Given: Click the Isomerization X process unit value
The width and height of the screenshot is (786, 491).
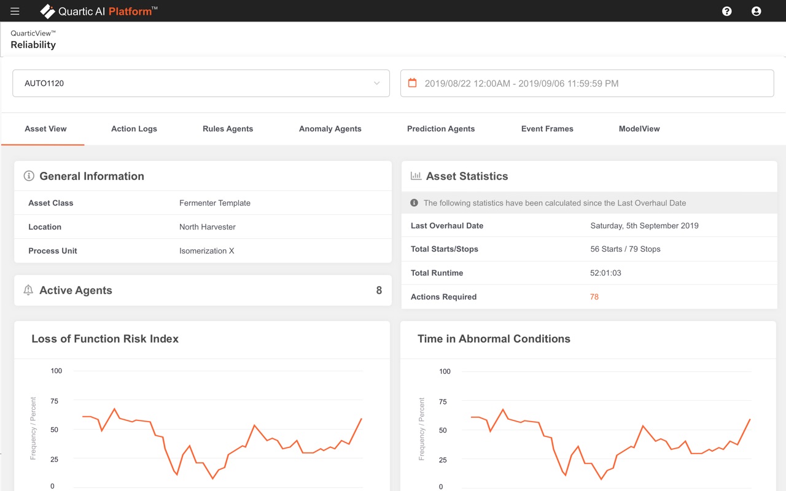Looking at the screenshot, I should 207,251.
